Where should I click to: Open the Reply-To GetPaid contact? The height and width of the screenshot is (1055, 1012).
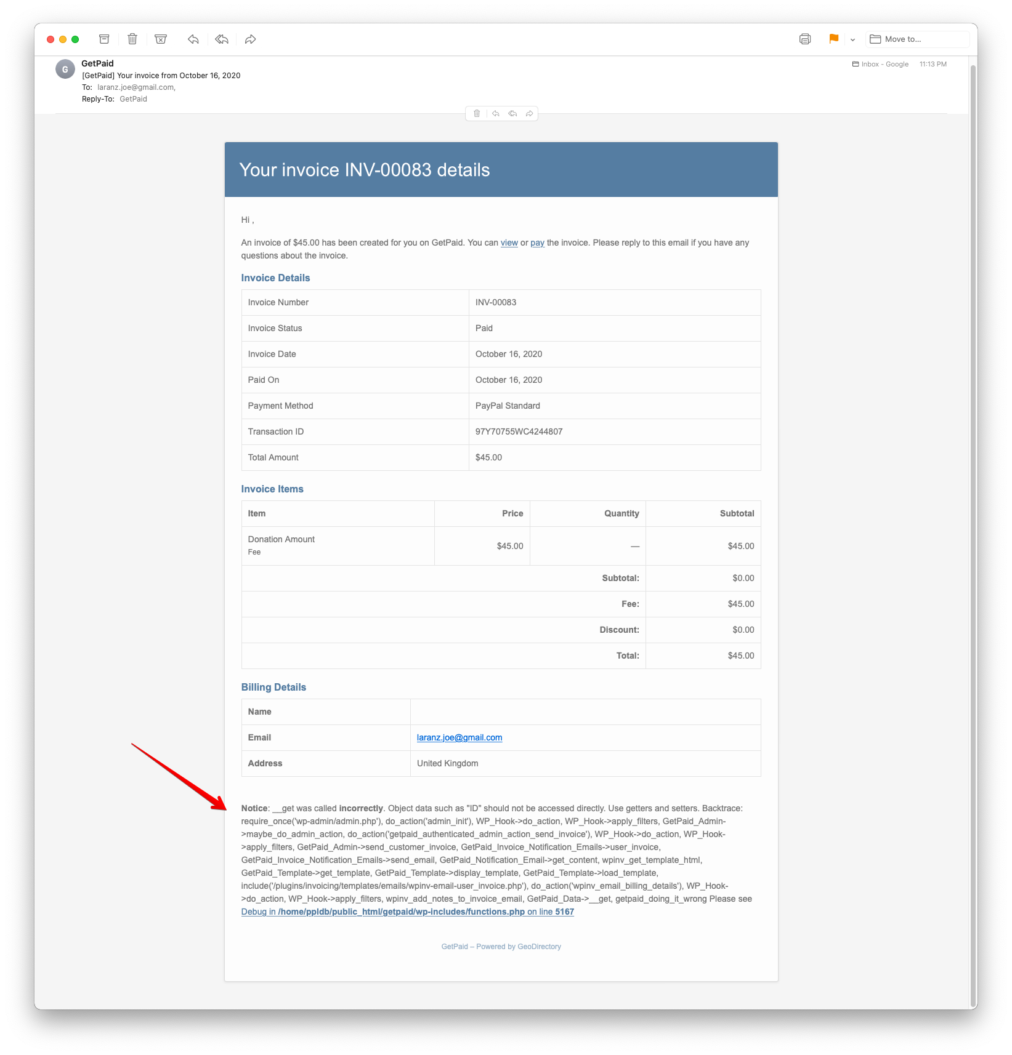tap(134, 98)
